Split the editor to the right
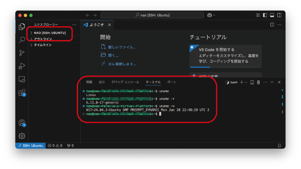 [x=272, y=25]
